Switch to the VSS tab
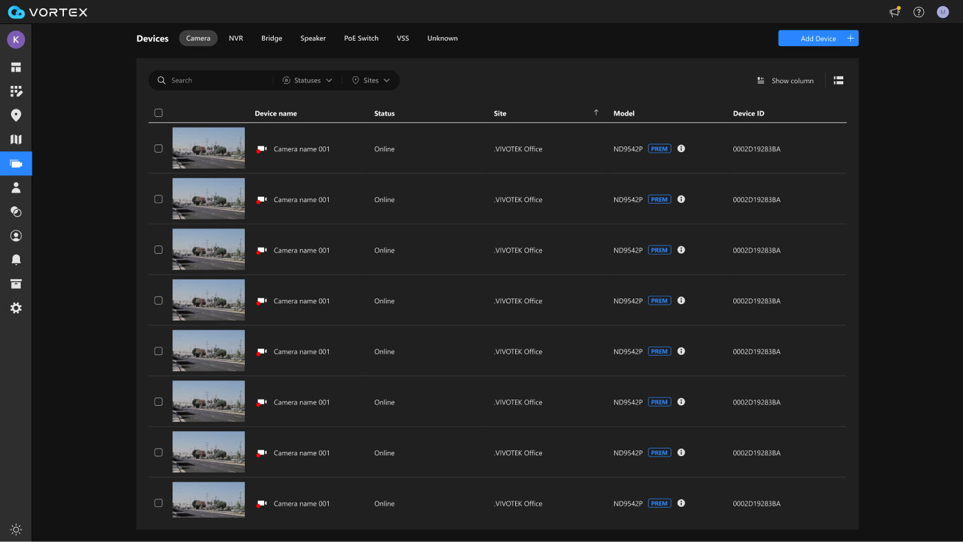The width and height of the screenshot is (963, 542). click(x=403, y=39)
